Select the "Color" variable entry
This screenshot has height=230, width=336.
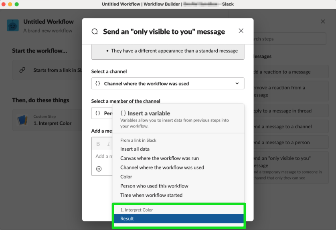click(126, 177)
